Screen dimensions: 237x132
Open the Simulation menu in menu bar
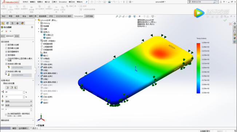[63, 2]
